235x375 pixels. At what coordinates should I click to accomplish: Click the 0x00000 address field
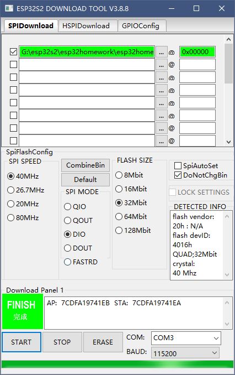point(197,52)
